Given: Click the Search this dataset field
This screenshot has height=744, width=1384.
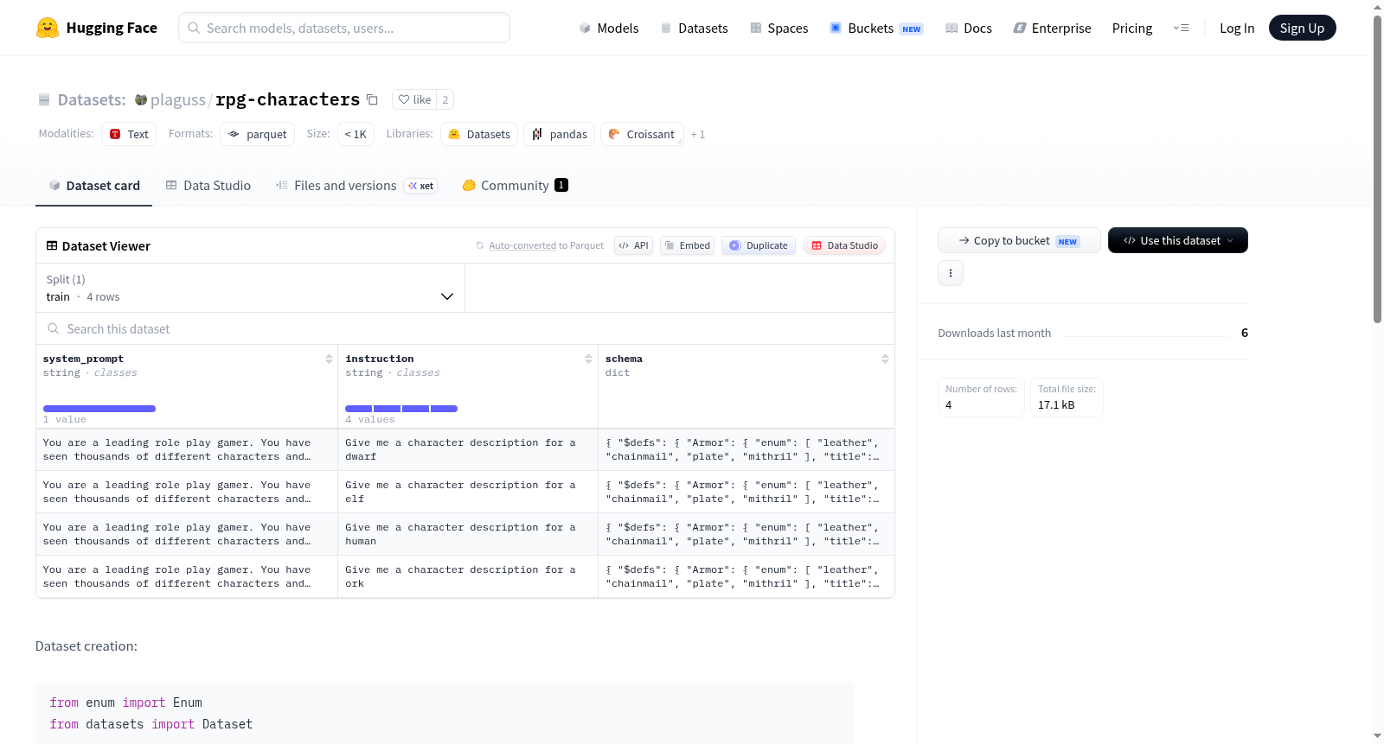Looking at the screenshot, I should 465,329.
